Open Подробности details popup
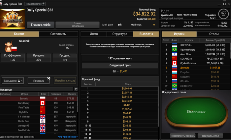Viewport: 231px width, 140px height. tap(35, 4)
